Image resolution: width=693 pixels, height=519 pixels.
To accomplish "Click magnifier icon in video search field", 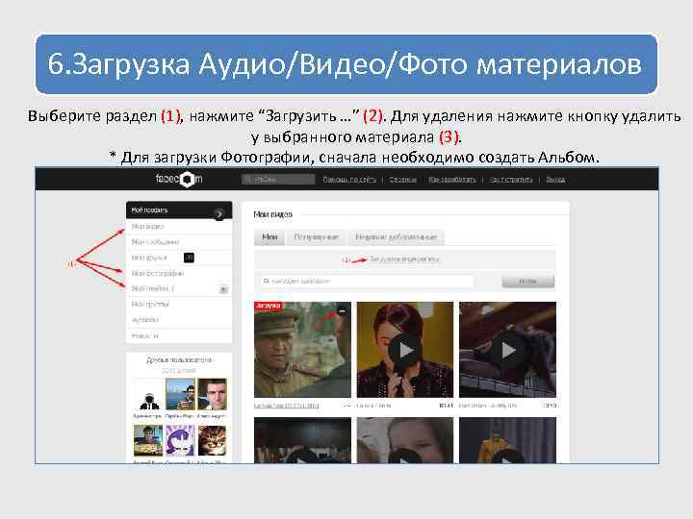I will 267,281.
